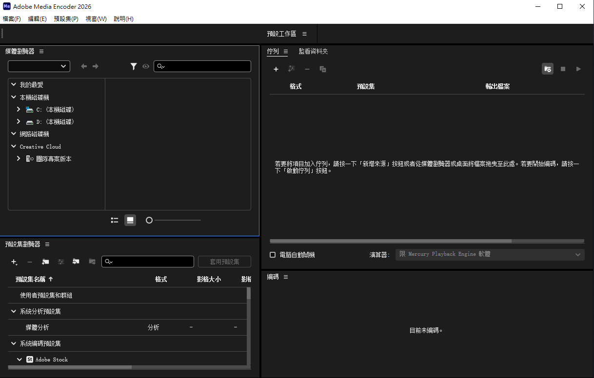The width and height of the screenshot is (594, 378).
Task: Open the recent locations dropdown in media browser
Action: (x=39, y=66)
